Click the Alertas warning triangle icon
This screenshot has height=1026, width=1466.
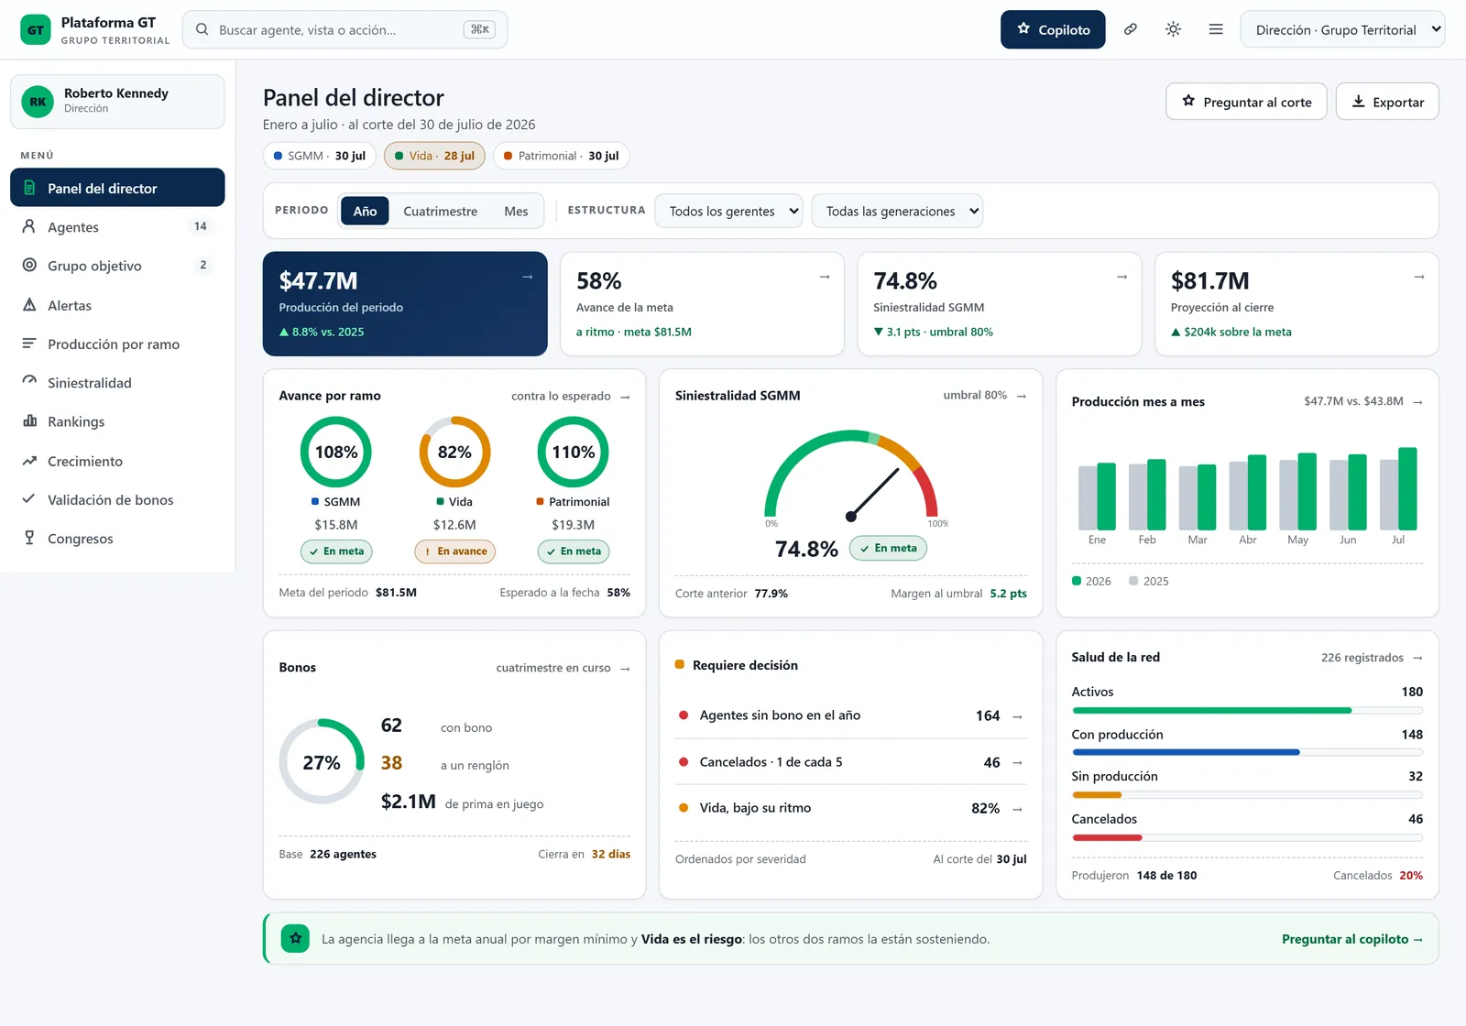coord(29,305)
